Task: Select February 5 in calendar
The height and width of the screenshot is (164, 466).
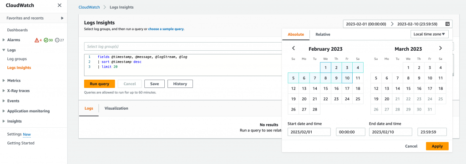Action: click(x=294, y=78)
